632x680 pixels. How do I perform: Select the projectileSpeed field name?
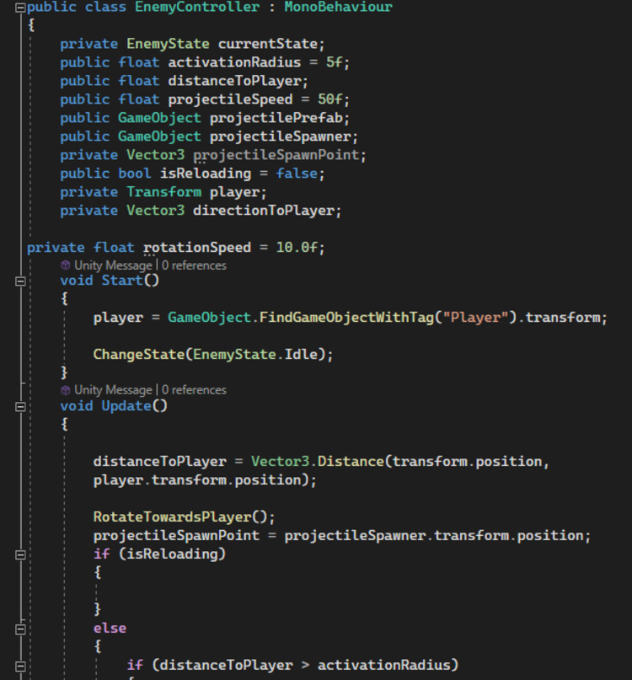click(230, 99)
